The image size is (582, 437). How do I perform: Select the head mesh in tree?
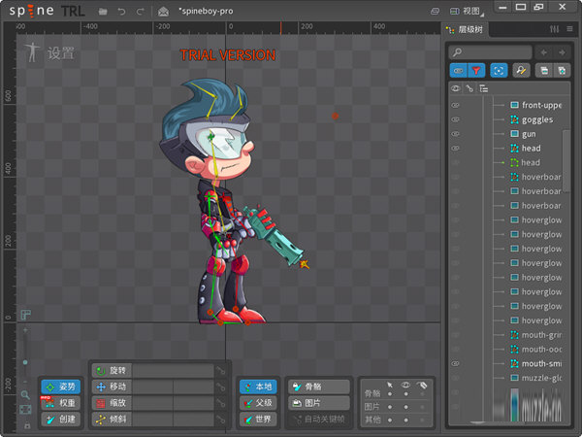[x=531, y=148]
